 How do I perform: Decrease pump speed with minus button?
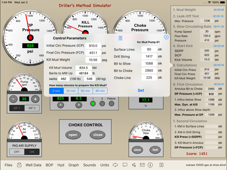pyautogui.click(x=13, y=99)
